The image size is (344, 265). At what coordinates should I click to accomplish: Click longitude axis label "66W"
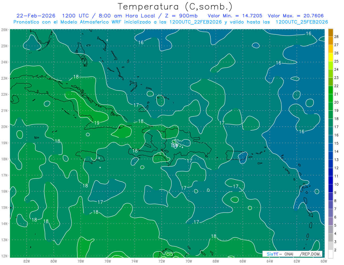tap(243, 261)
